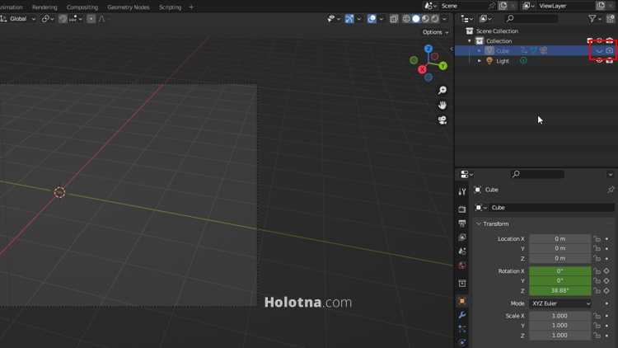This screenshot has width=618, height=348.
Task: Open the Rendering workspace tab
Action: point(44,7)
